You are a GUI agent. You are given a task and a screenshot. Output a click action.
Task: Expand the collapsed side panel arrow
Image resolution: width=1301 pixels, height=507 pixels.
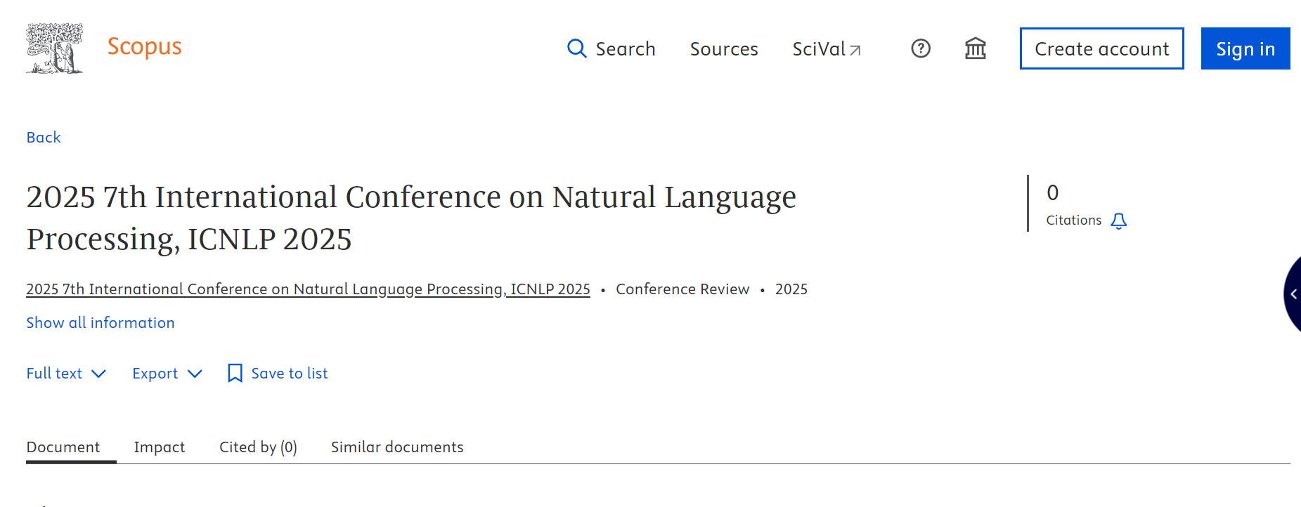[1293, 294]
